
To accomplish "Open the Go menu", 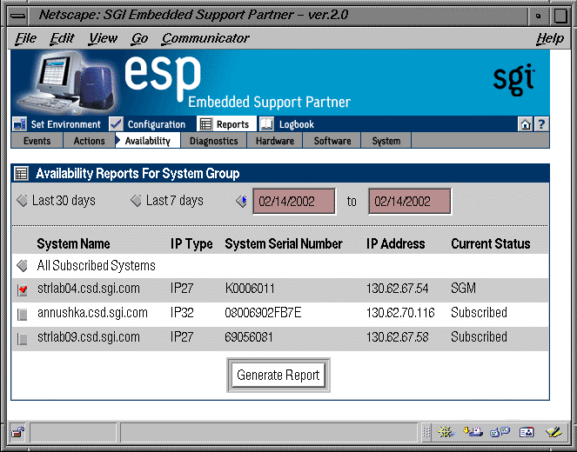I will [x=139, y=38].
